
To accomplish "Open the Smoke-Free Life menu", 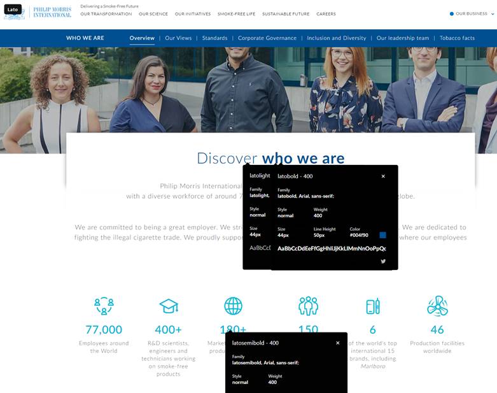I will point(236,14).
